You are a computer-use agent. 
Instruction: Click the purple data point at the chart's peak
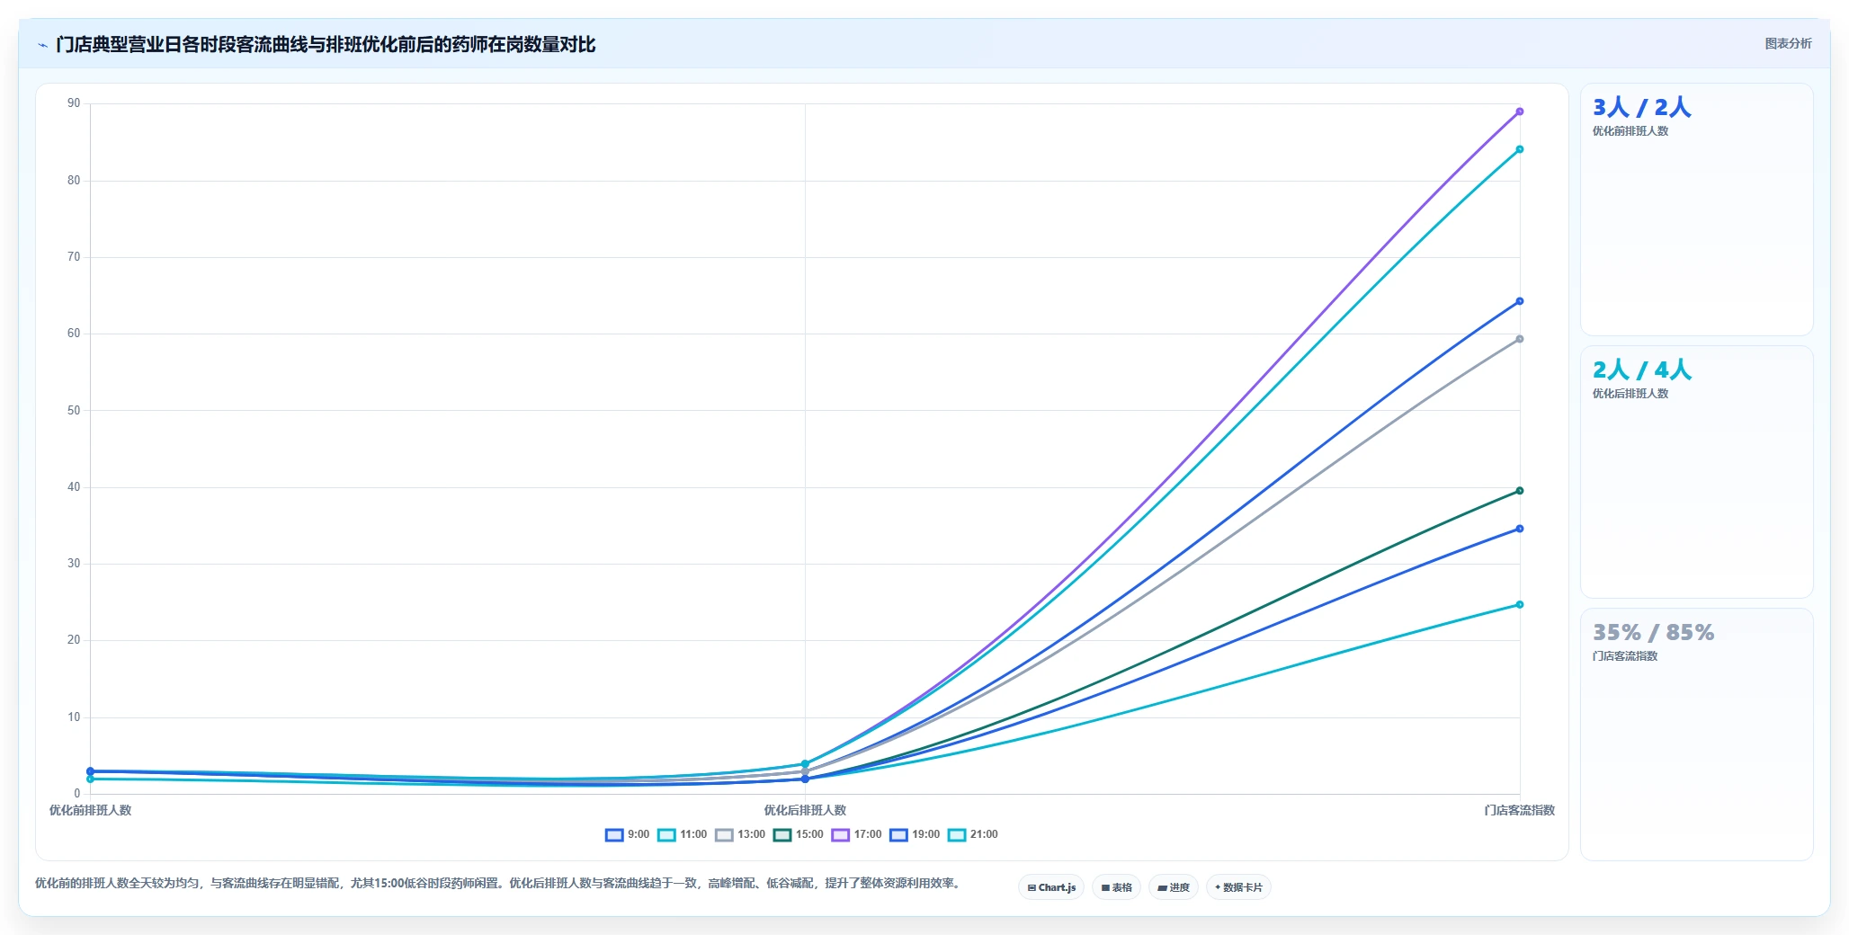tap(1520, 111)
